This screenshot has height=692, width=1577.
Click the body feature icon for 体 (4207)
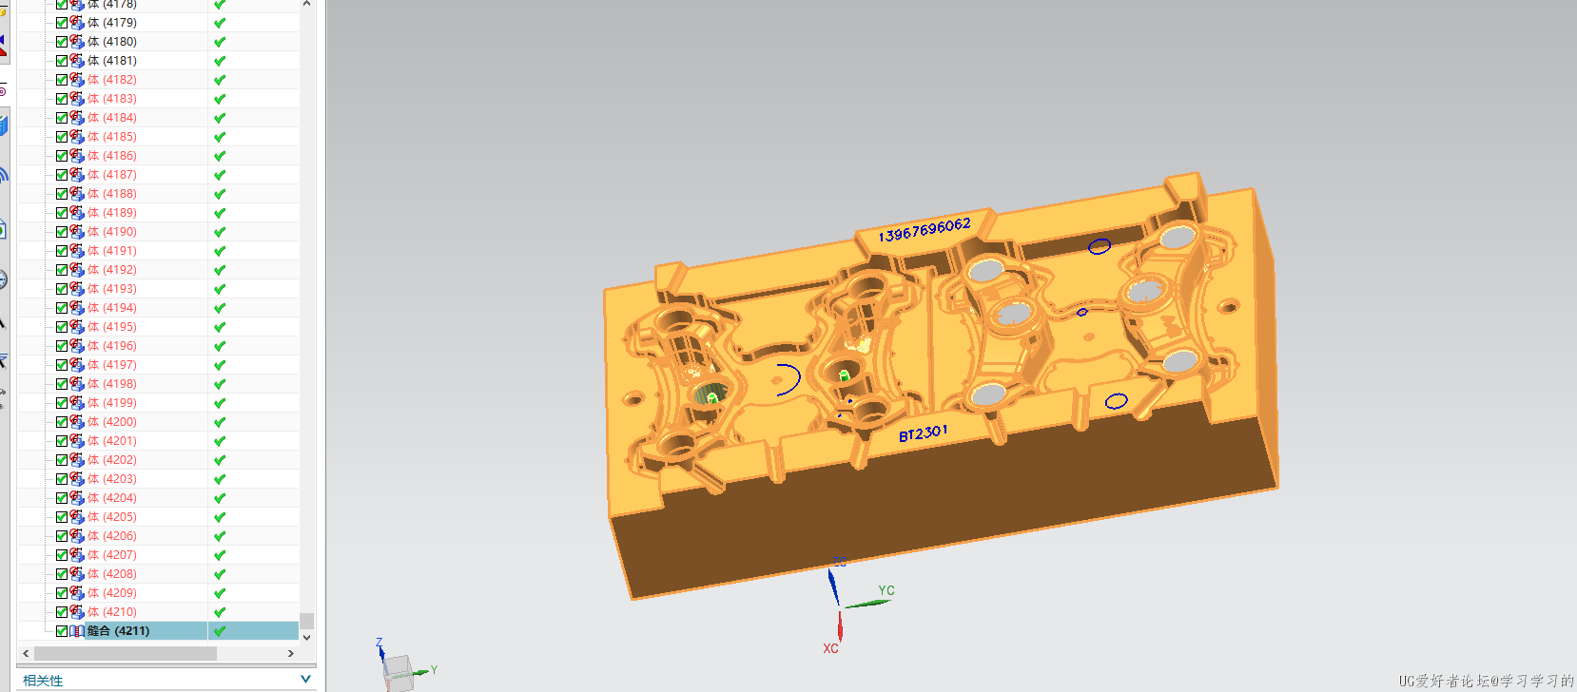coord(77,555)
